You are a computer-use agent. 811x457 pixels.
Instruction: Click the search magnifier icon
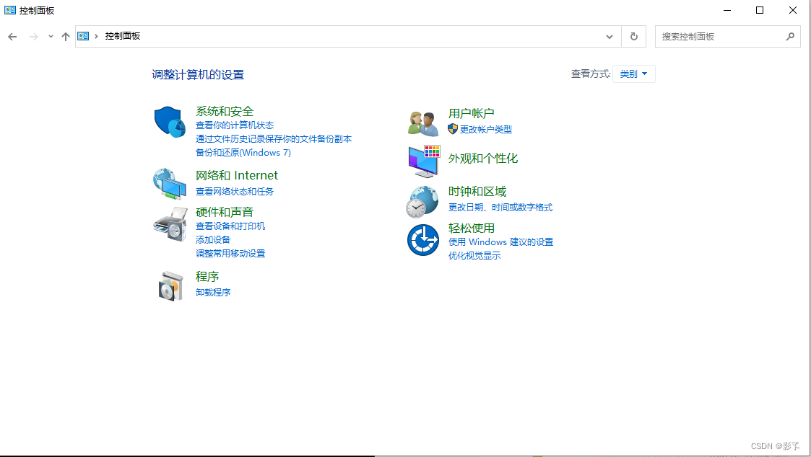pyautogui.click(x=790, y=37)
